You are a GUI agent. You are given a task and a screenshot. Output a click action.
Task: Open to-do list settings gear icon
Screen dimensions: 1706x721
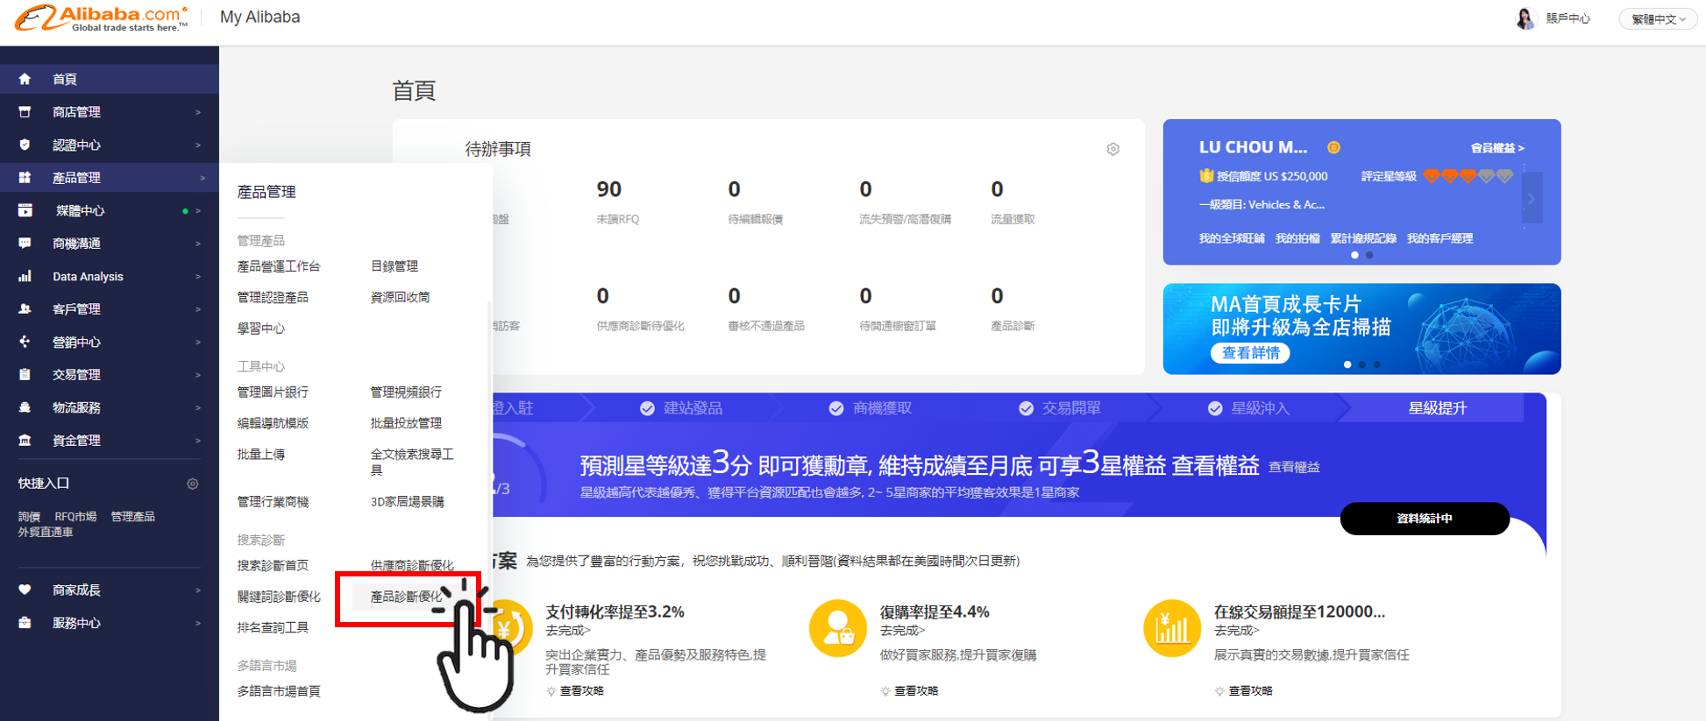click(x=1112, y=149)
